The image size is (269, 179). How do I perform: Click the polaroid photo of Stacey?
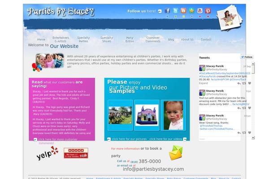click(x=229, y=18)
